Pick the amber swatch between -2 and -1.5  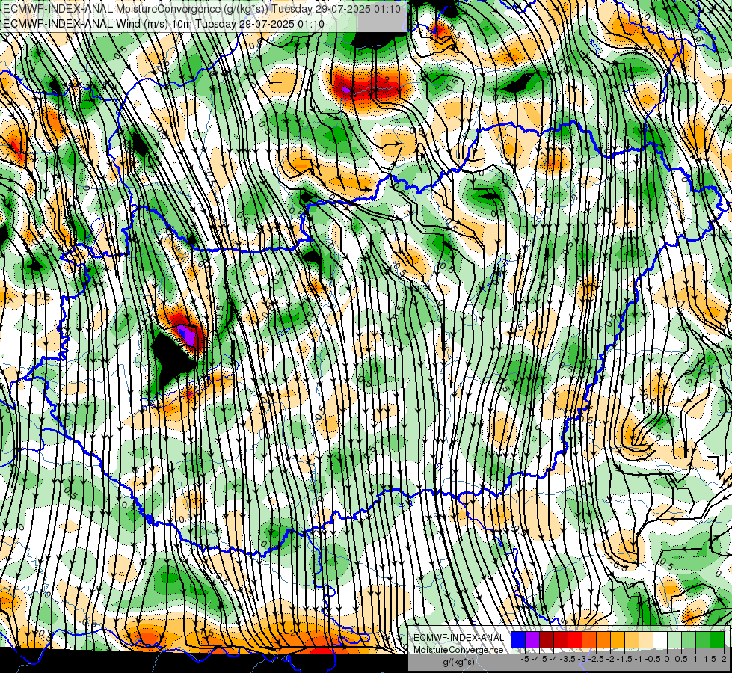617,640
